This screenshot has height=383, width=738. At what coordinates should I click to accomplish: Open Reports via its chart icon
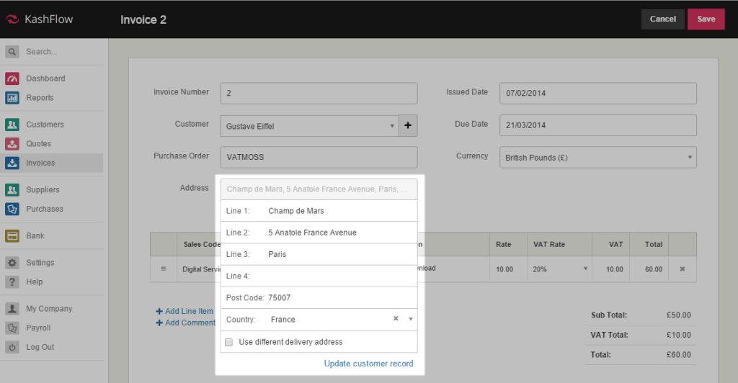[12, 98]
